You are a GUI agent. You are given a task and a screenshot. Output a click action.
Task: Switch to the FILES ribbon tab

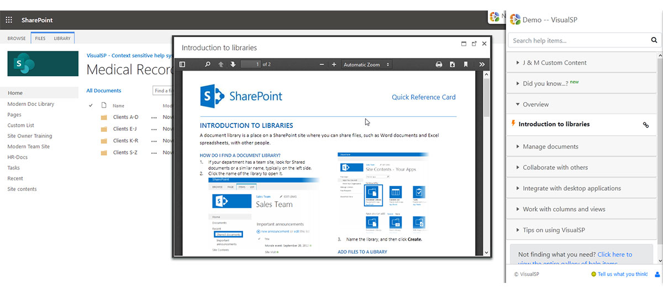click(40, 39)
